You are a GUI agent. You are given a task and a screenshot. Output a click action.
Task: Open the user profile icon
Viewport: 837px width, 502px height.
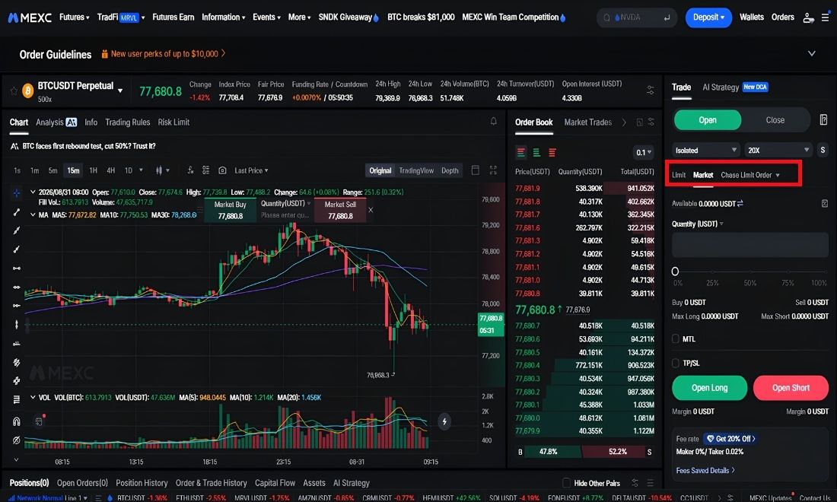click(x=808, y=17)
